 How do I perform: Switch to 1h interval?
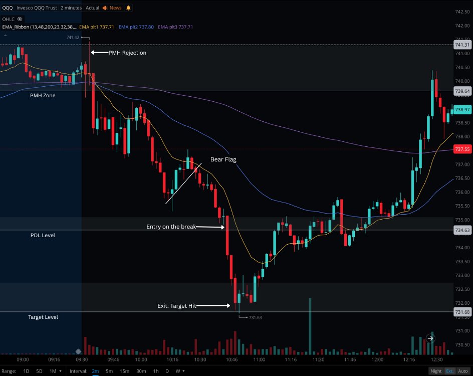(156, 371)
